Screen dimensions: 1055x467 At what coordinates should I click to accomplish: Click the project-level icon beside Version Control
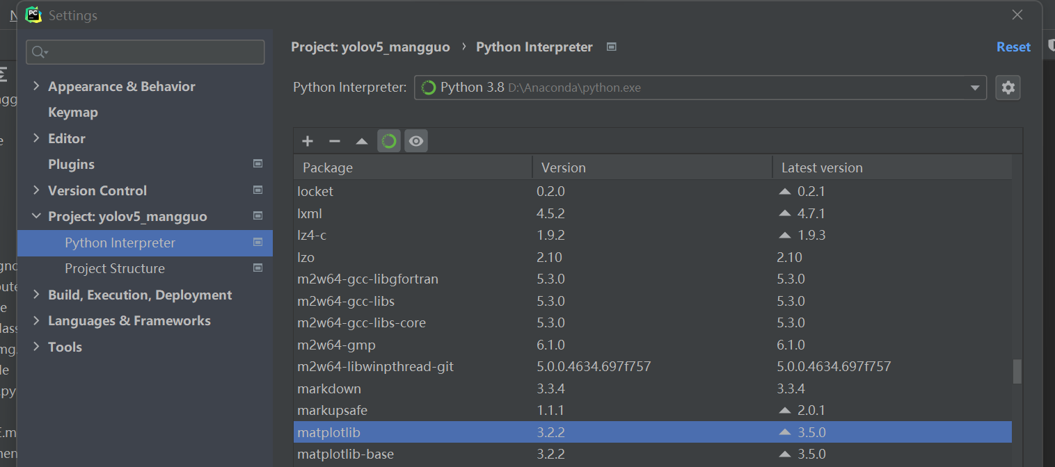(x=258, y=190)
